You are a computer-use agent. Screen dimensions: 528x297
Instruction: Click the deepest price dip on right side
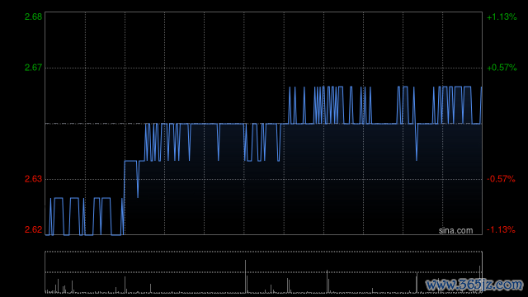click(x=417, y=142)
